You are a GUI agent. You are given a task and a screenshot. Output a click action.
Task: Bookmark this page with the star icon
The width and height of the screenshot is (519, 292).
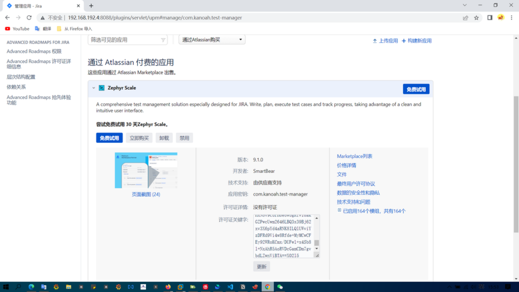pyautogui.click(x=476, y=17)
